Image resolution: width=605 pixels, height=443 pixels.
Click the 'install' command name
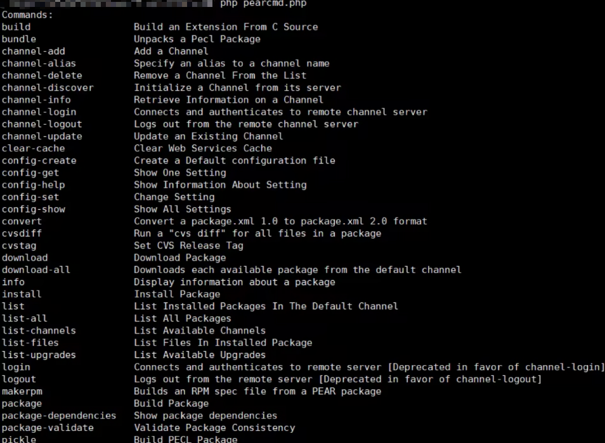coord(22,294)
